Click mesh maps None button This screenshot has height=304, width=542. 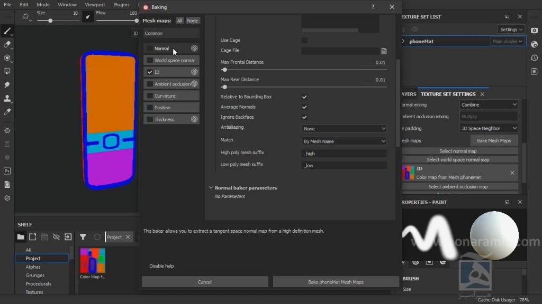tap(193, 21)
